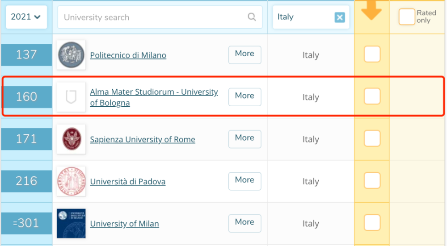Click Italy location text in Politecnico row
Screen dimensions: 447x246
click(x=311, y=55)
